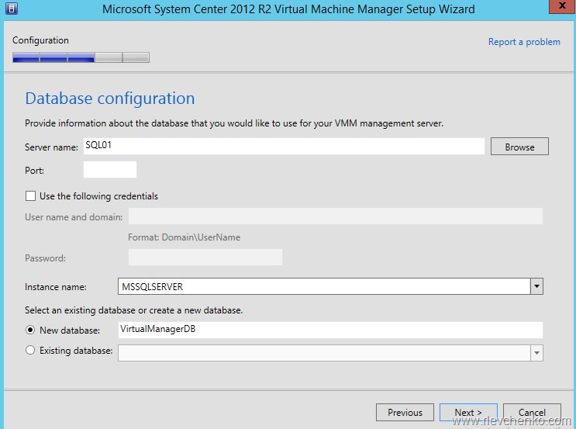Proceed with the Next button
The image size is (576, 429).
coord(468,413)
